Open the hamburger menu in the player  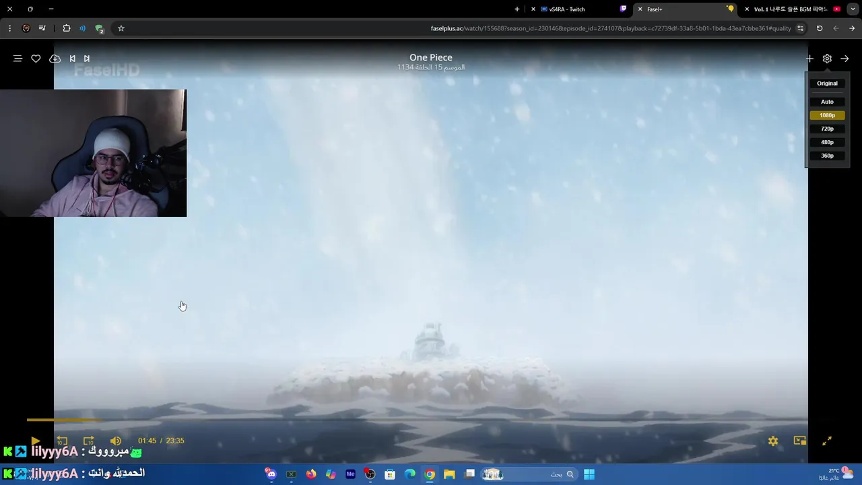pyautogui.click(x=18, y=59)
